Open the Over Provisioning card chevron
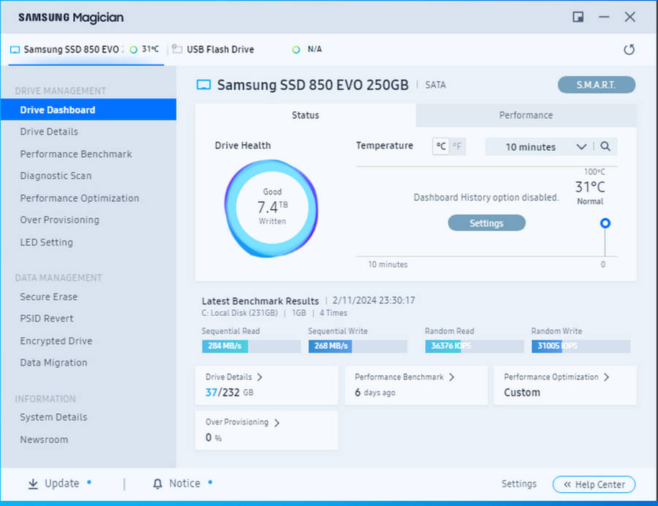The image size is (658, 506). (276, 423)
